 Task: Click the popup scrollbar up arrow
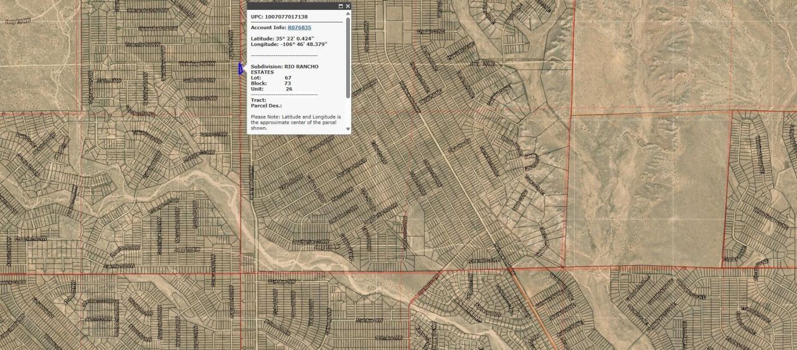point(347,15)
